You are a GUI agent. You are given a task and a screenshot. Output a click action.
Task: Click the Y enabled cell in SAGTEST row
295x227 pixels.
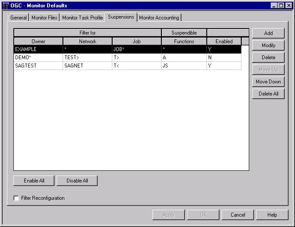pos(224,66)
